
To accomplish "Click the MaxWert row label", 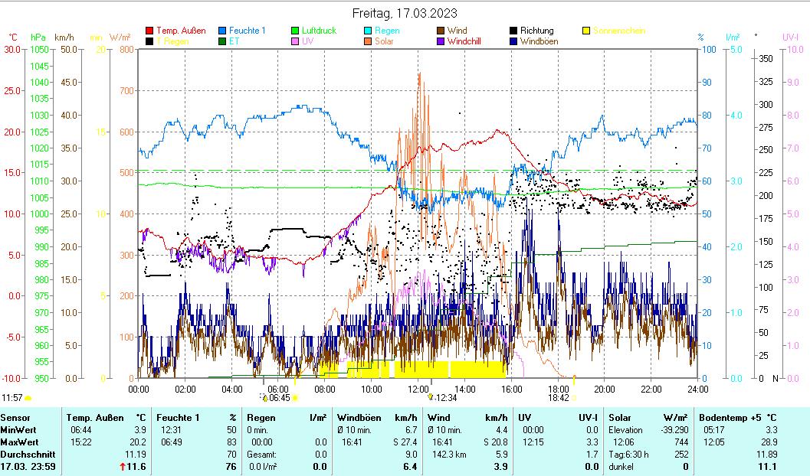I will click(x=18, y=442).
